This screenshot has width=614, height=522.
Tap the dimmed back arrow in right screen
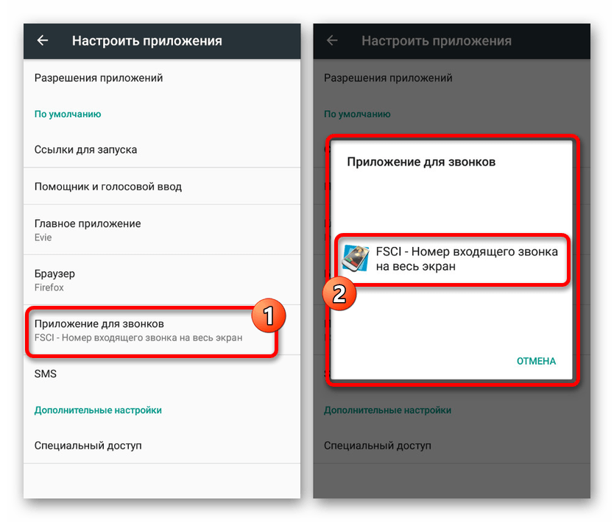point(332,40)
